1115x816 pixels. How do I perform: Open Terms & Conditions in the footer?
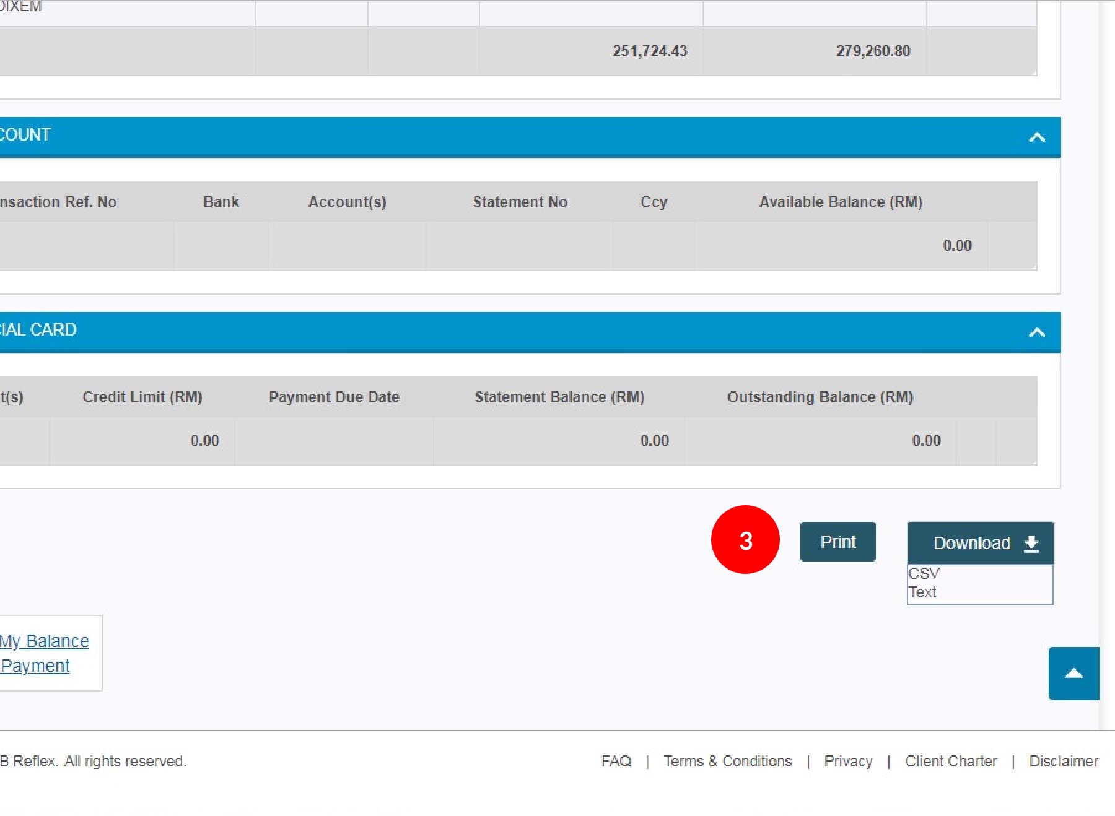click(x=727, y=761)
